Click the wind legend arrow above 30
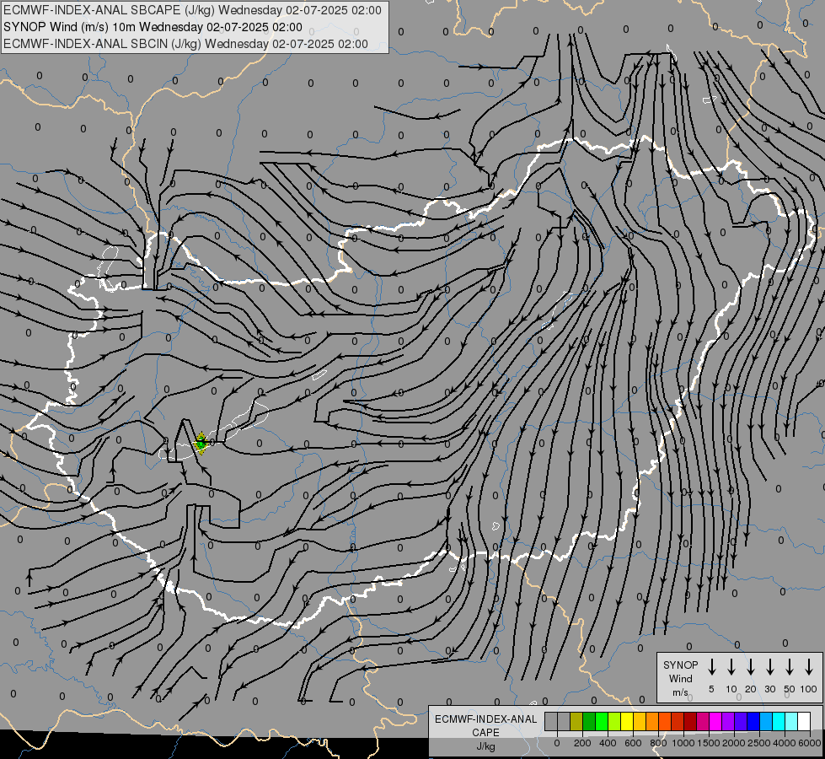 [769, 667]
